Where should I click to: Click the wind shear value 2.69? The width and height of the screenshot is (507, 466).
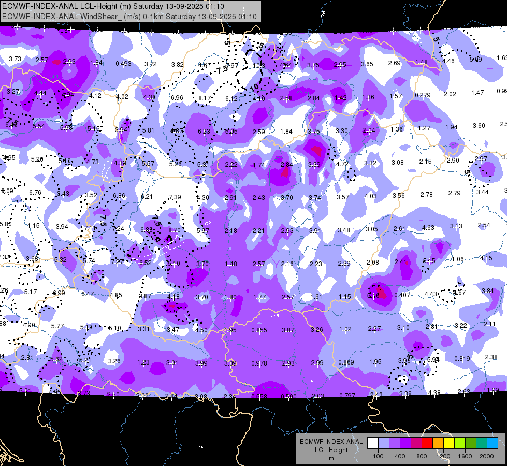394,63
